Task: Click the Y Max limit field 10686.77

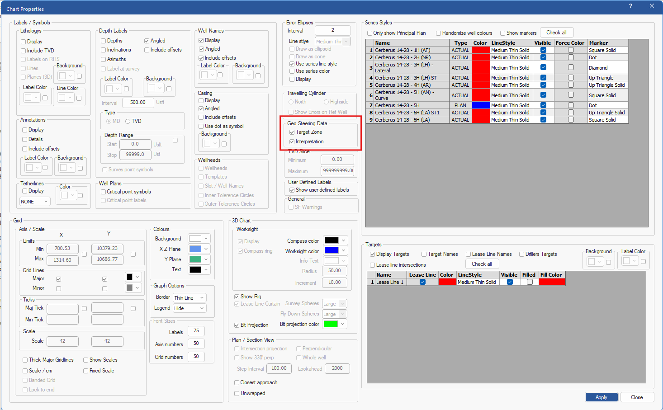Action: [x=107, y=259]
